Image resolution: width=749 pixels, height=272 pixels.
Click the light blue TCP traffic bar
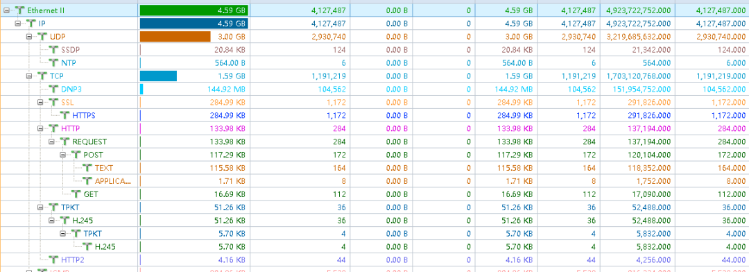pyautogui.click(x=159, y=76)
